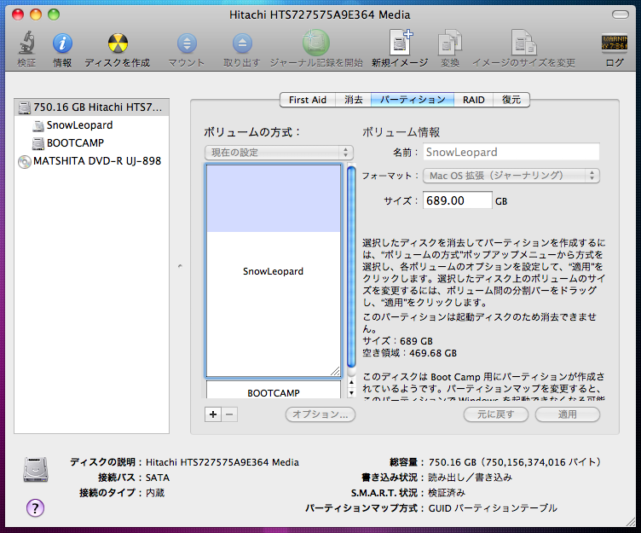Viewport: 641px width, 533px height.
Task: Click the partition resize handle corner
Action: pos(335,372)
